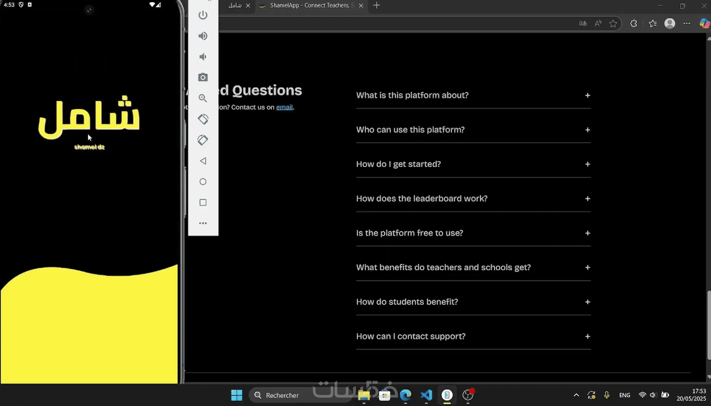Raise emulator volume with volume up icon
This screenshot has width=711, height=406.
[x=203, y=36]
